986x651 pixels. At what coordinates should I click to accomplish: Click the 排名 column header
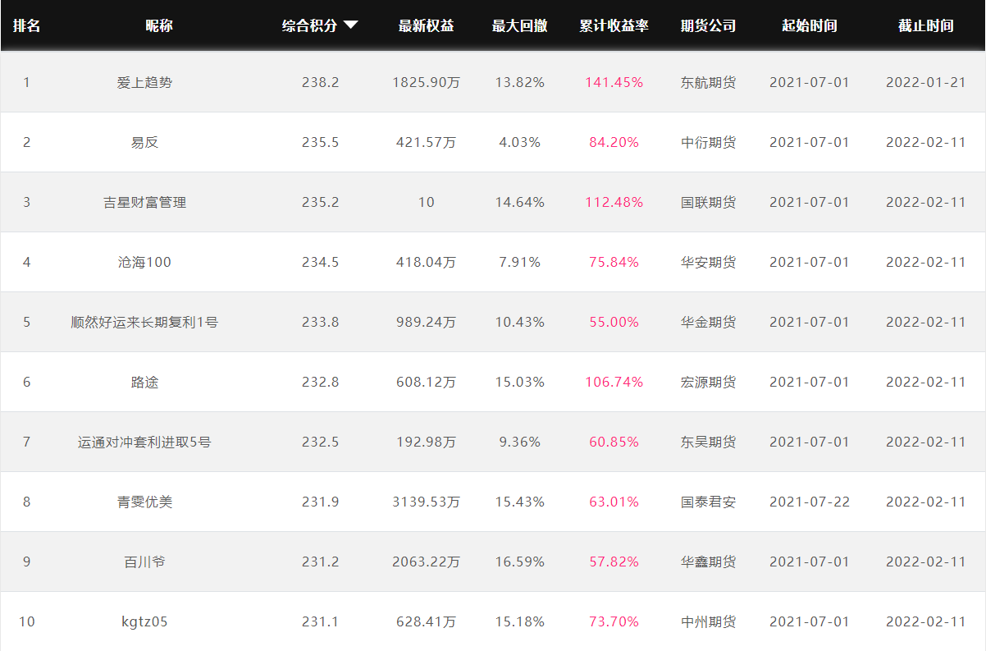[26, 25]
